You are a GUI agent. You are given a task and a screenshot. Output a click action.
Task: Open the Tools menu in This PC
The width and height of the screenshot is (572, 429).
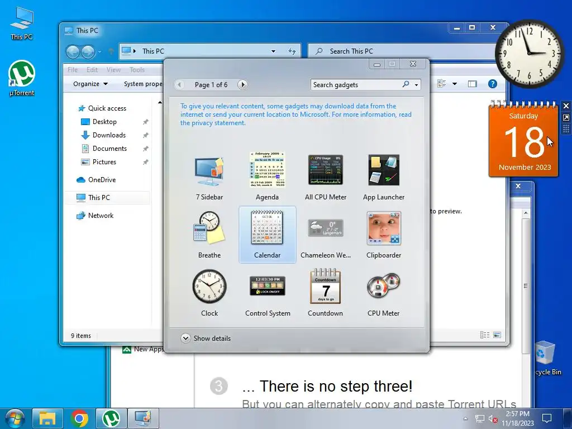[137, 70]
